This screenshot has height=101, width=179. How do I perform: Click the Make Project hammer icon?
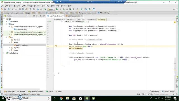[x=45, y=9]
